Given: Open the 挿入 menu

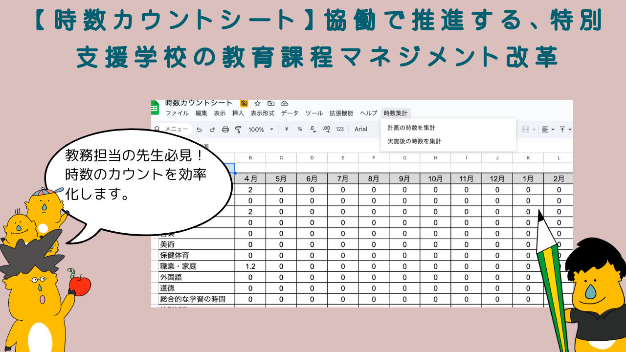Looking at the screenshot, I should (238, 113).
